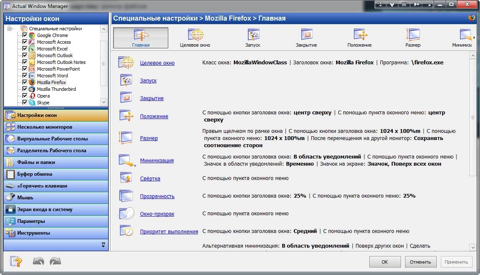The height and width of the screenshot is (275, 480).
Task: Go to the Буфер обмена section
Action: click(56, 174)
